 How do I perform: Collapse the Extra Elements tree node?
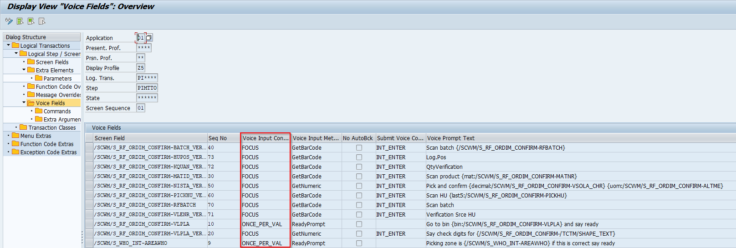(x=24, y=70)
